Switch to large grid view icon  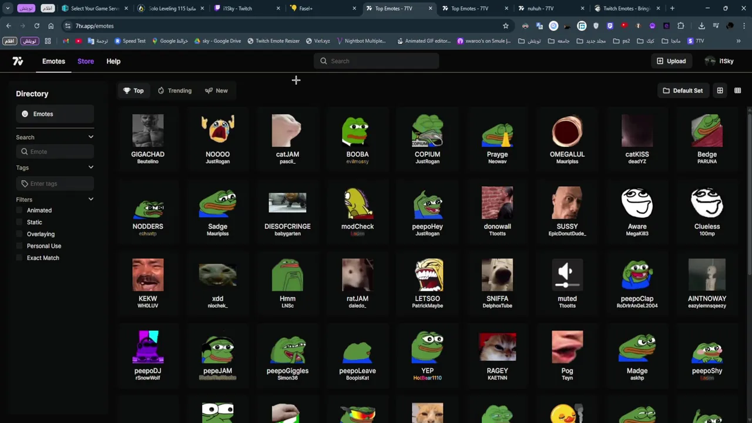coord(720,90)
